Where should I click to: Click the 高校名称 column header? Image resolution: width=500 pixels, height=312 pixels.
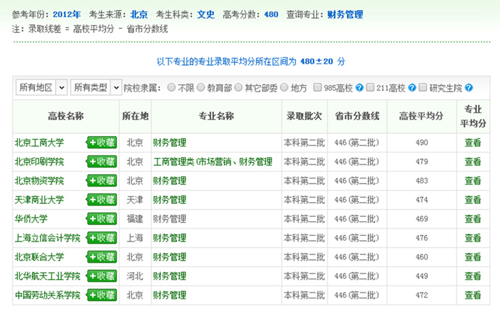coord(66,116)
